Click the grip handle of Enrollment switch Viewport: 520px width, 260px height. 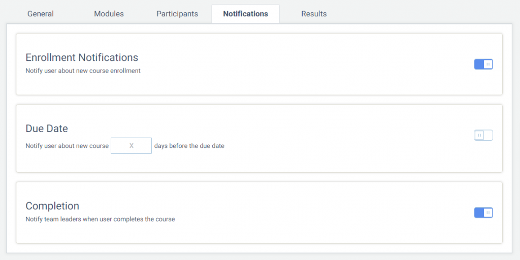[x=488, y=64]
